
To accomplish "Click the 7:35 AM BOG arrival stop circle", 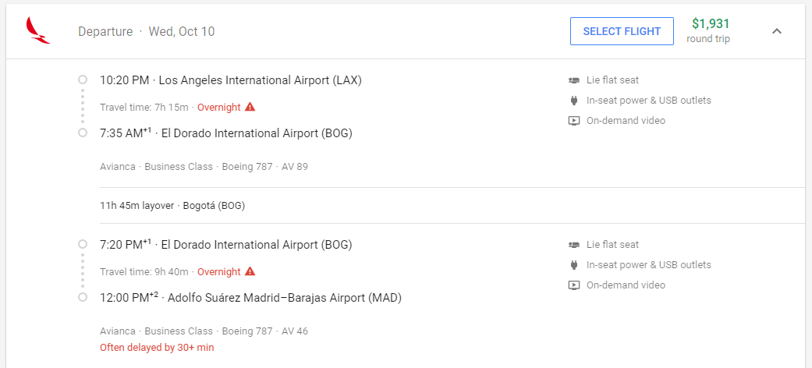I will tap(83, 133).
